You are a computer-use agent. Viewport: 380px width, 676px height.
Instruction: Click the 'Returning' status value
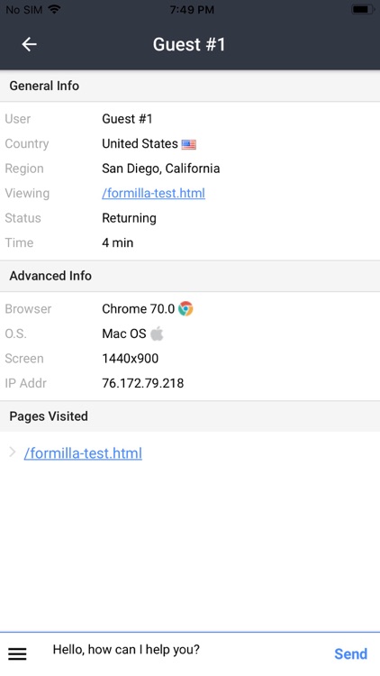pyautogui.click(x=129, y=218)
